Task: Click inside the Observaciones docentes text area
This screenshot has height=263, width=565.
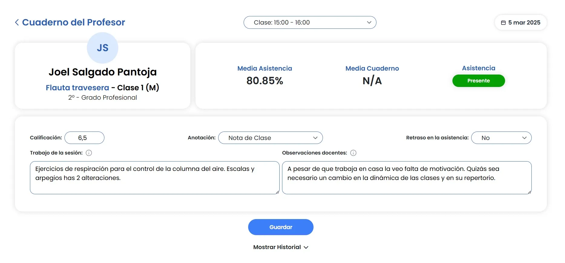Action: (406, 178)
